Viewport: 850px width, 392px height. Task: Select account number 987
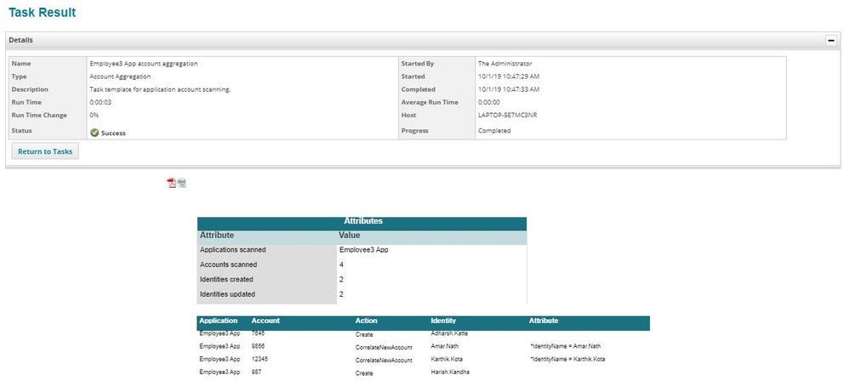click(256, 372)
